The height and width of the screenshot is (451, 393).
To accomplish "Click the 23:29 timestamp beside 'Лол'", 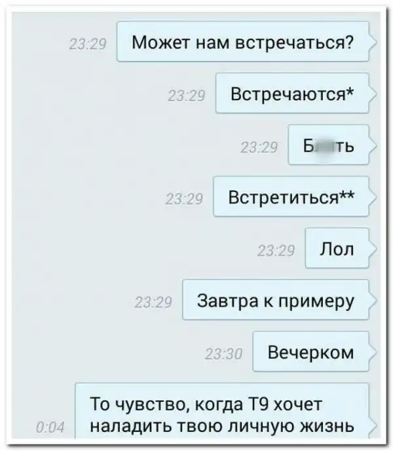I will (x=276, y=251).
